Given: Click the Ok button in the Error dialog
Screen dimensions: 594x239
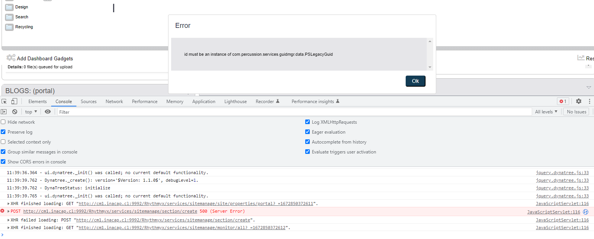Looking at the screenshot, I should [415, 81].
